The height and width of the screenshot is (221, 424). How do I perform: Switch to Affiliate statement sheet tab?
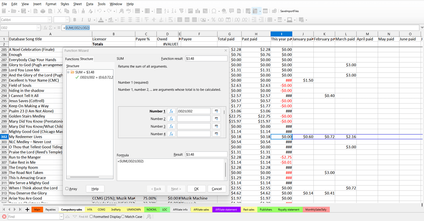(226, 210)
